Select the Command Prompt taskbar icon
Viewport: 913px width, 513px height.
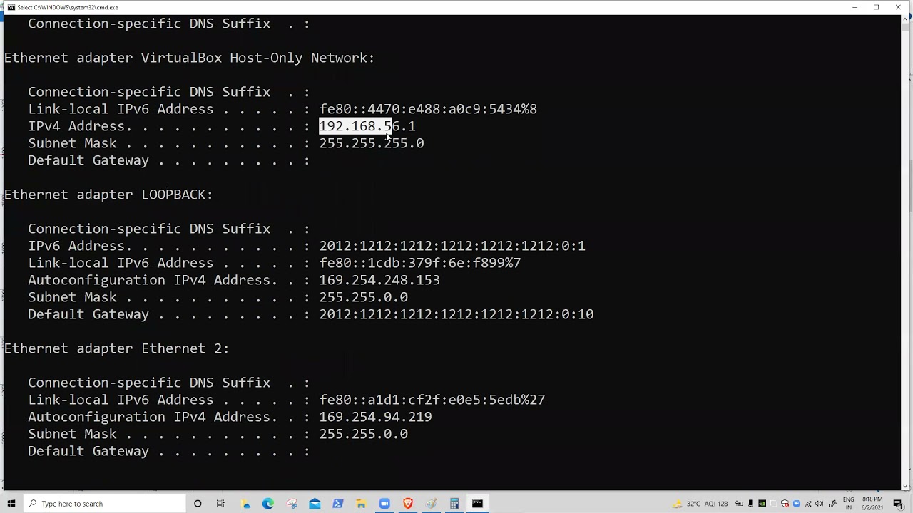[x=477, y=504]
